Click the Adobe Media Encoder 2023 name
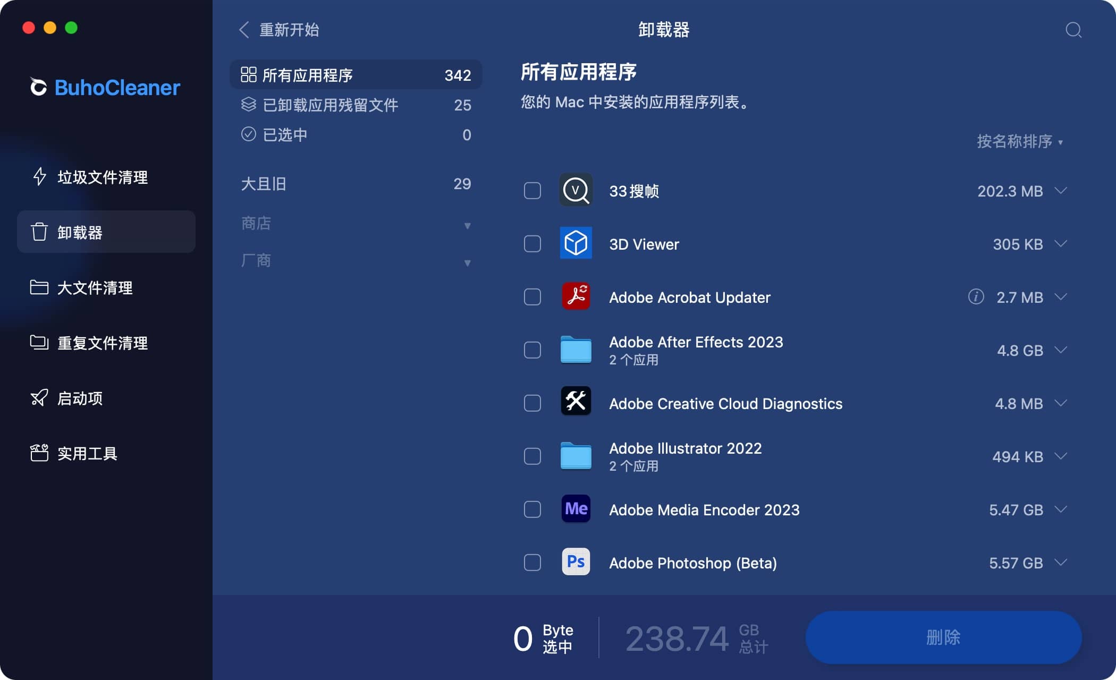Viewport: 1116px width, 680px height. click(704, 509)
